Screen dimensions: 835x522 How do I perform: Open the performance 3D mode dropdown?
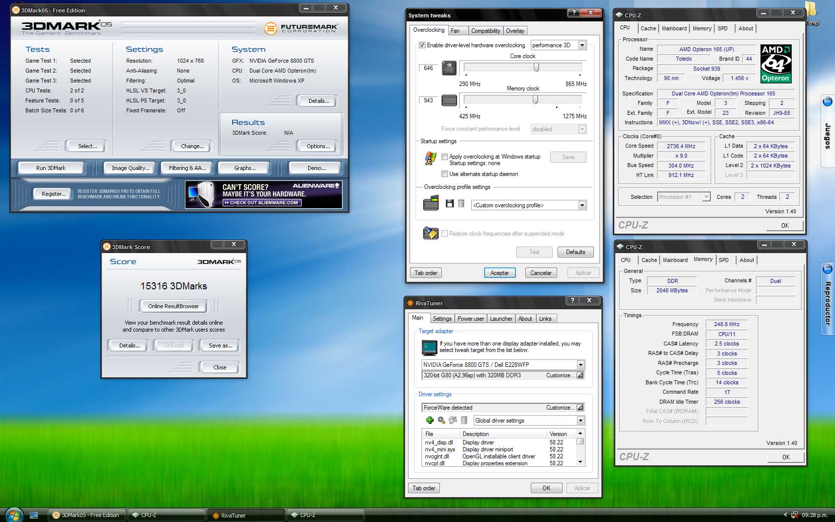tap(582, 45)
